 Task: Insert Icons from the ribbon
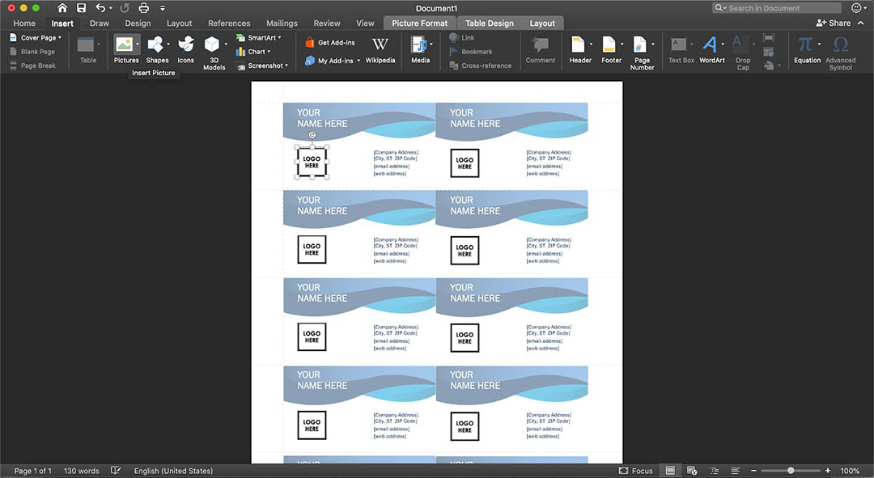pos(185,49)
